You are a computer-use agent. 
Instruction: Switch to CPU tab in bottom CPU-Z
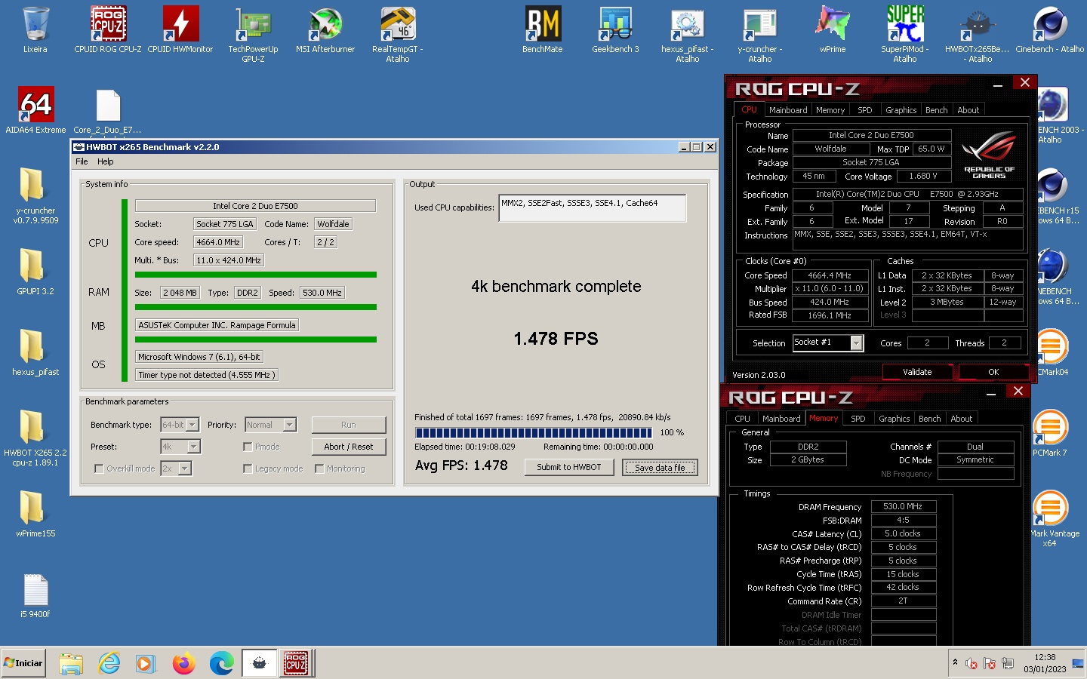click(x=743, y=419)
